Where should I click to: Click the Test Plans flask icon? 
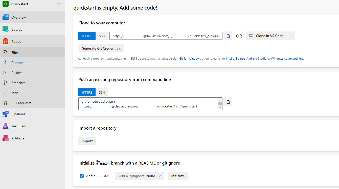coord(6,126)
